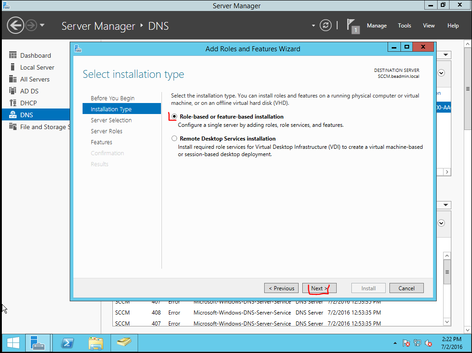Image resolution: width=472 pixels, height=353 pixels.
Task: Click the back navigation arrow in Server Manager
Action: click(15, 25)
